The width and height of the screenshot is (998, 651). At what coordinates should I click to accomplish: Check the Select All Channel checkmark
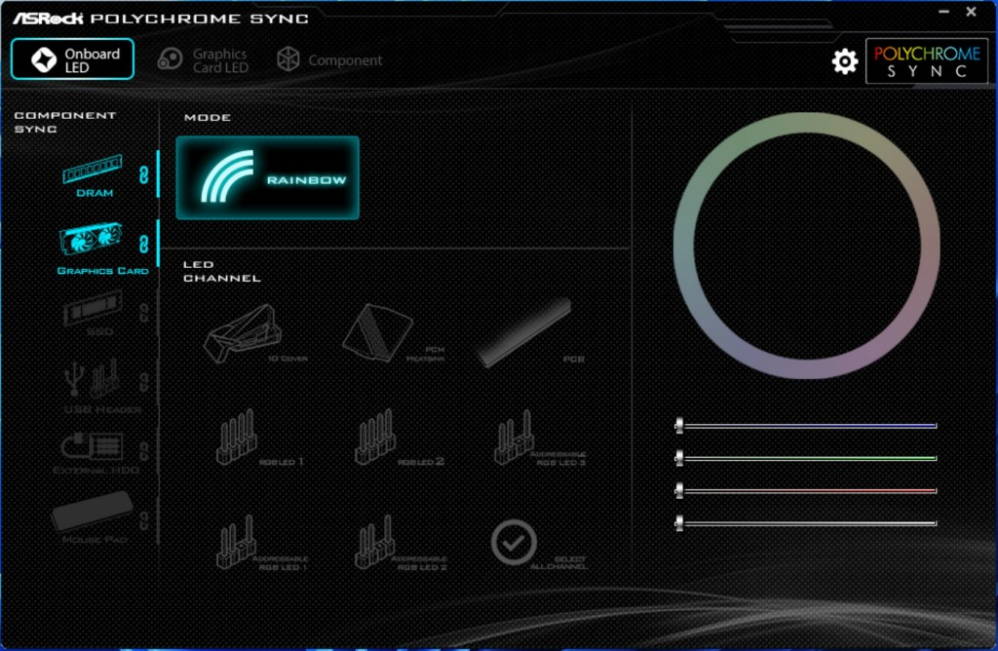point(514,542)
